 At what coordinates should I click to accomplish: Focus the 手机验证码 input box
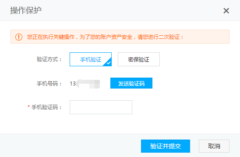pyautogui.click(x=101, y=107)
